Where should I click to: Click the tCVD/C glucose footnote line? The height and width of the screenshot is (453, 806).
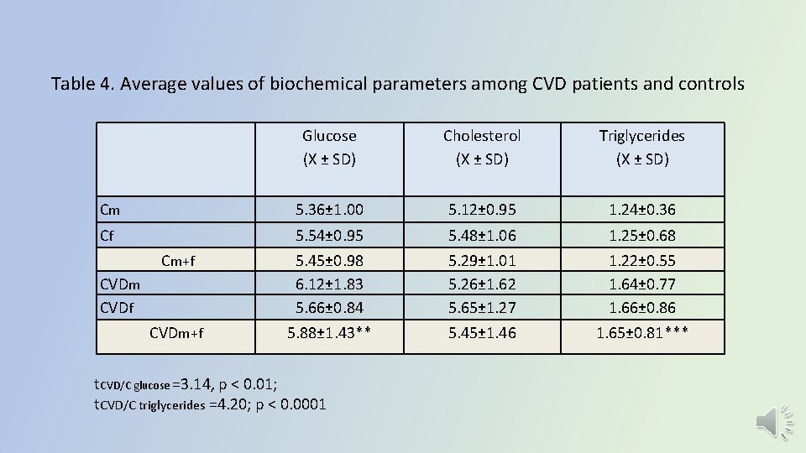[x=186, y=385]
